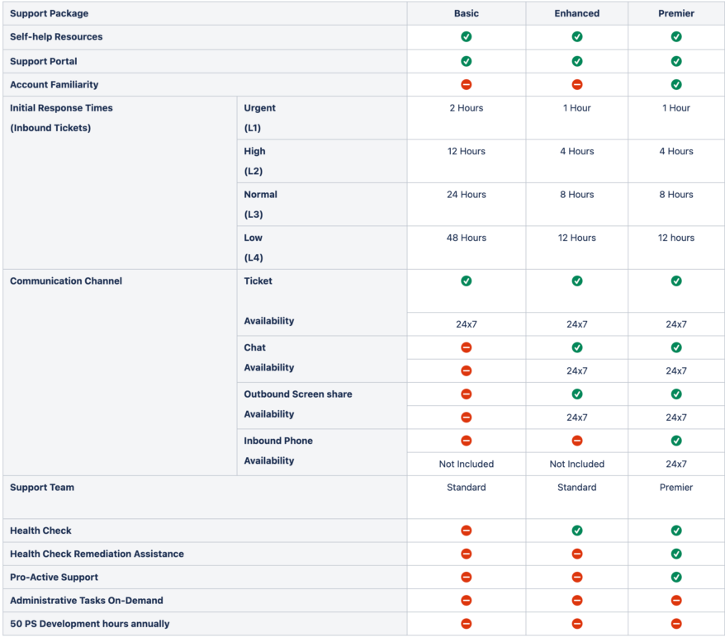Click the Enhanced green checkmark in Chat row
This screenshot has width=725, height=637.
[577, 347]
